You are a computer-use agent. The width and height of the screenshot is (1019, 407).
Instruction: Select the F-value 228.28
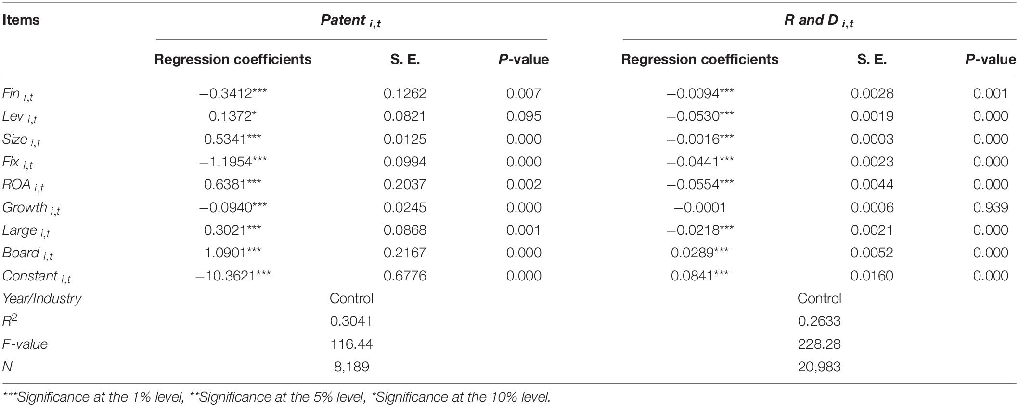coord(819,344)
